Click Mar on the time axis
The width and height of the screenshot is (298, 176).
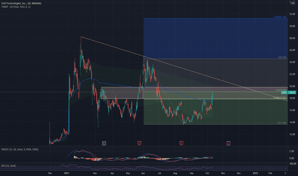tap(95, 173)
